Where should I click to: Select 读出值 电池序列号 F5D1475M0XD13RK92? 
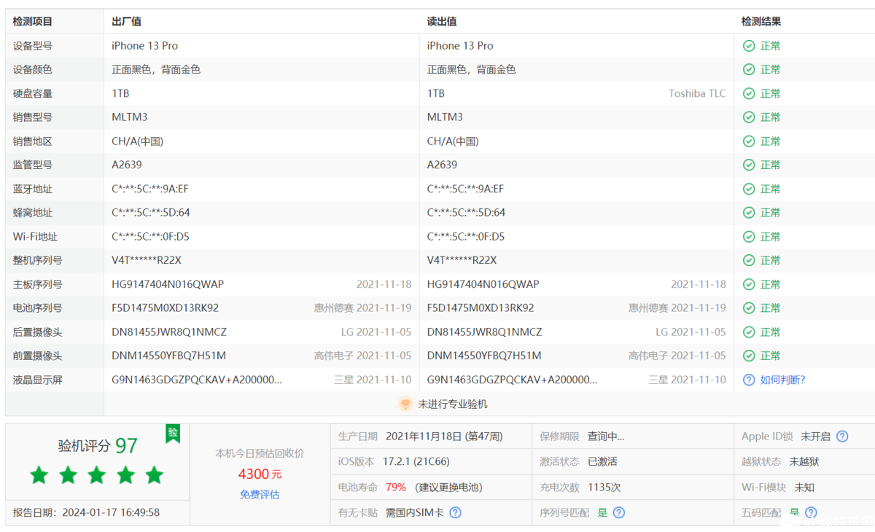[x=481, y=308]
